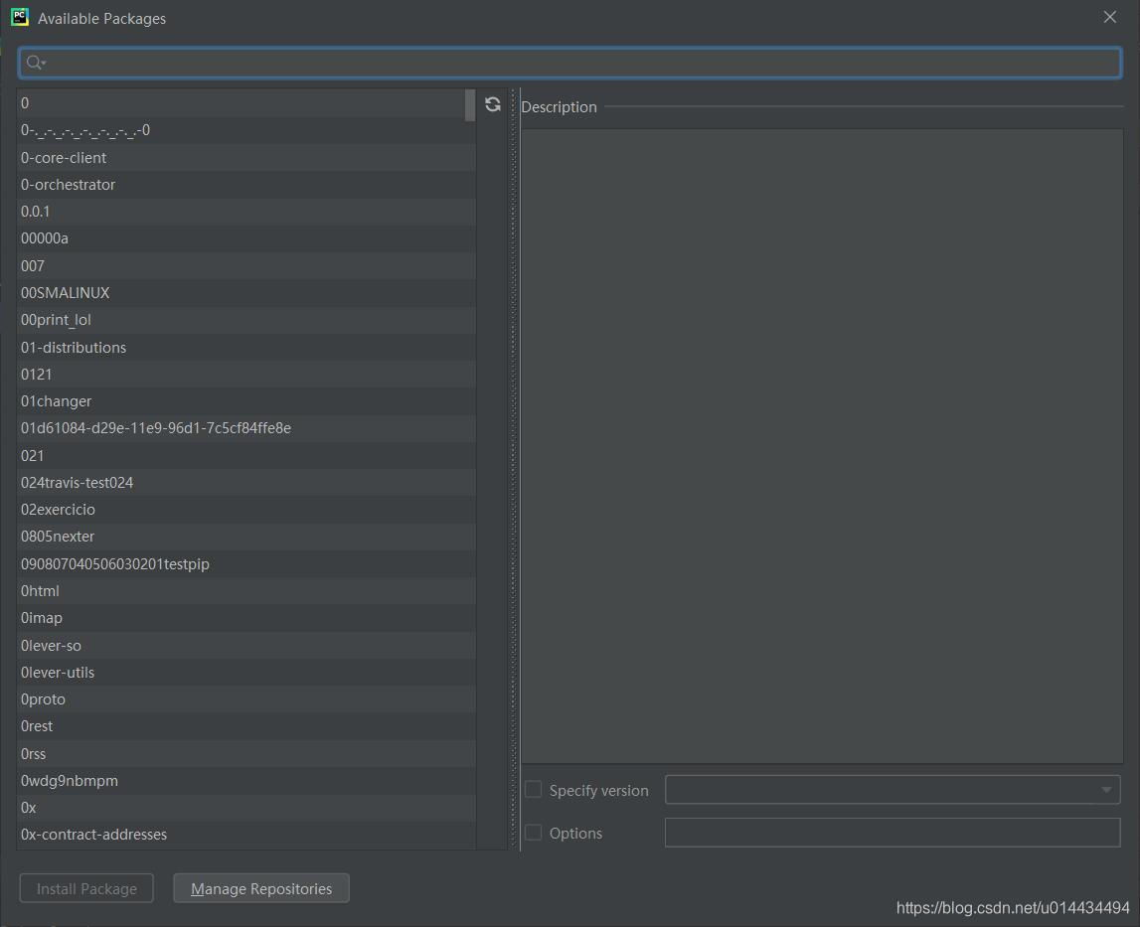Viewport: 1140px width, 927px height.
Task: Select the 0proto package
Action: (246, 699)
